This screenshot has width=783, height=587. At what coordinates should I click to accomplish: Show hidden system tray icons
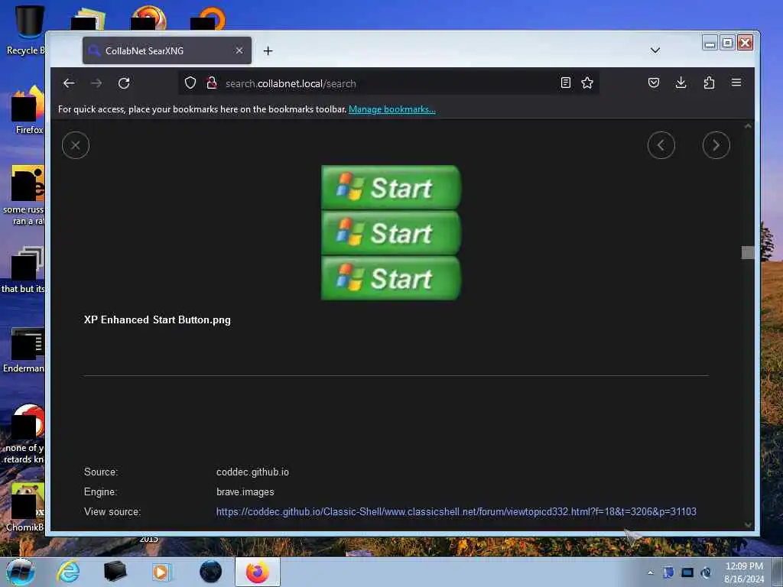650,573
